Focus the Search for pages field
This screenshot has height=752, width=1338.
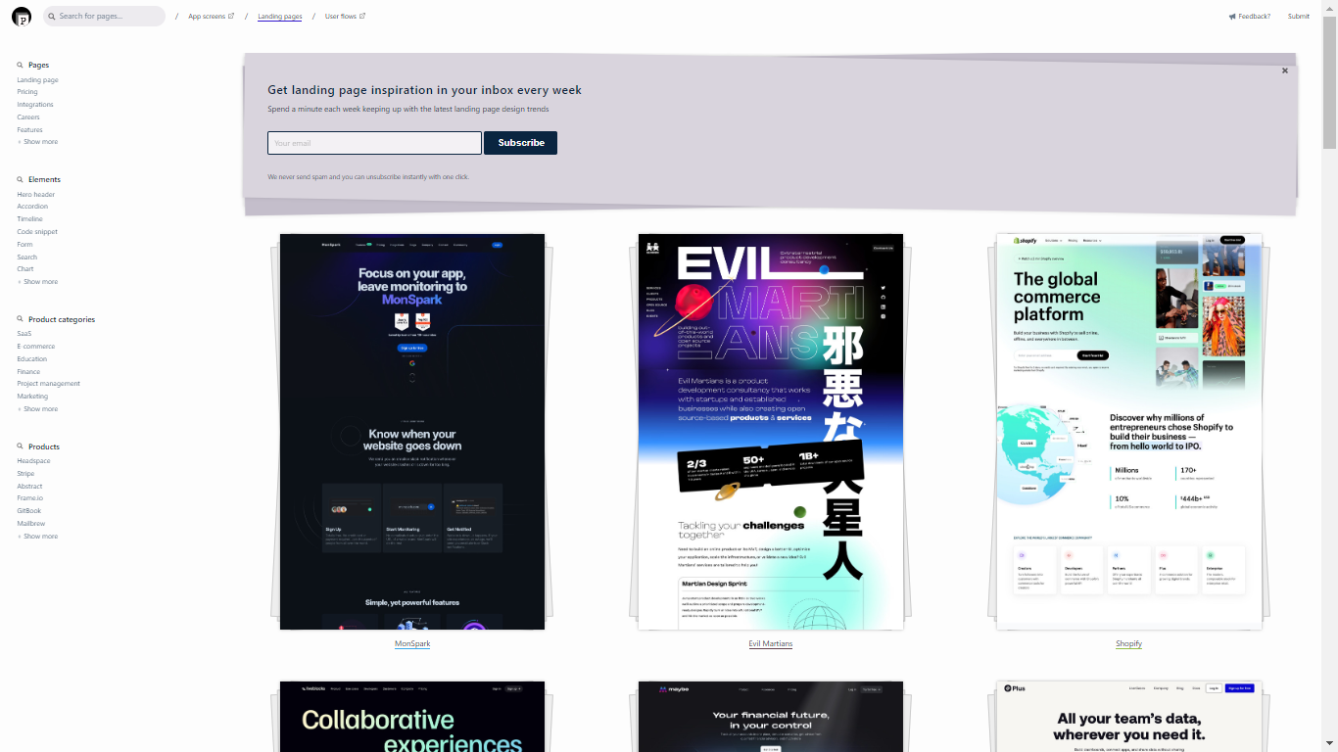click(104, 17)
